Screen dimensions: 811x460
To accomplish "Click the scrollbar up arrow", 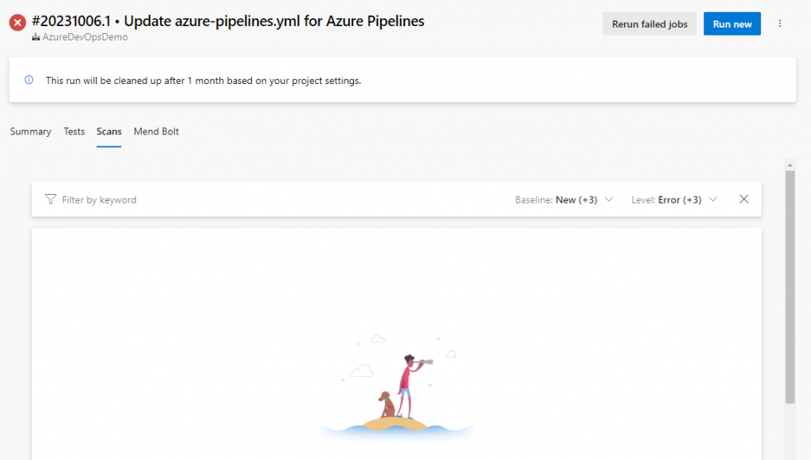I will point(790,165).
